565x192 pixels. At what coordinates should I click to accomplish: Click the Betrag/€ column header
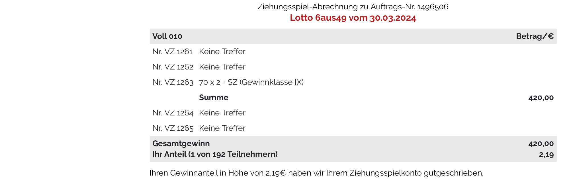click(x=535, y=36)
